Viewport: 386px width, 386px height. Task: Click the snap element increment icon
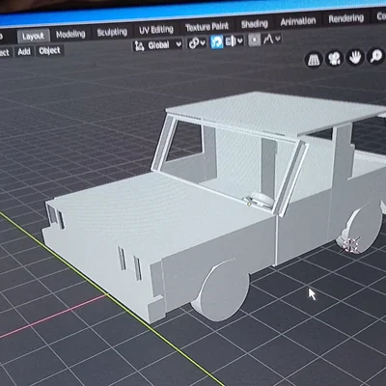coord(231,41)
